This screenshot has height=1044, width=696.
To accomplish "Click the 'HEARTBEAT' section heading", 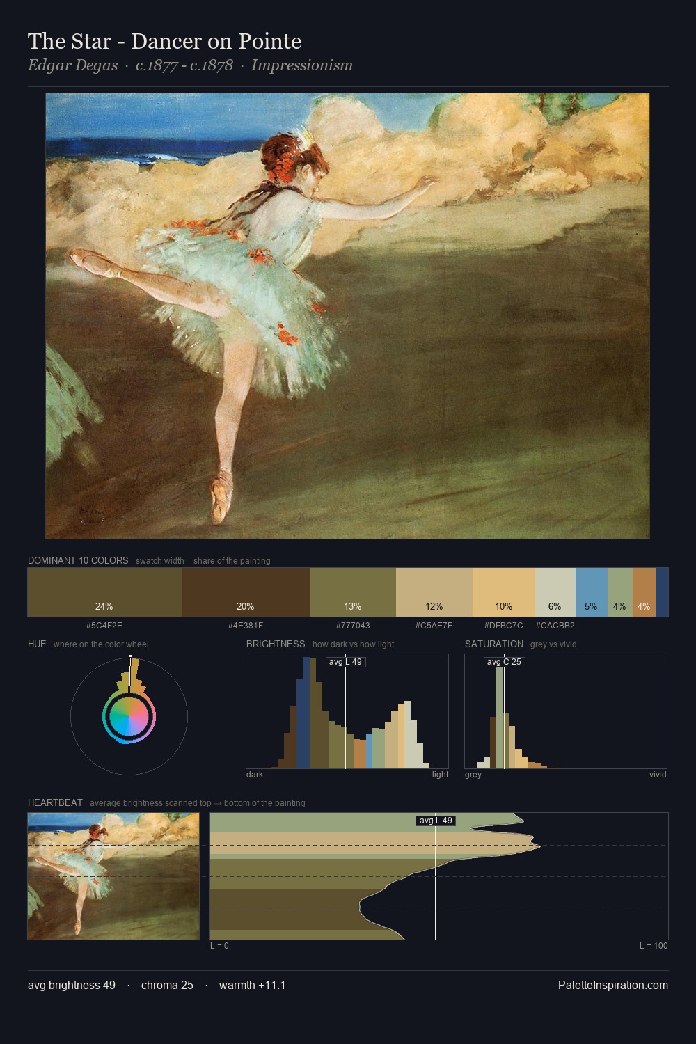I will 55,802.
